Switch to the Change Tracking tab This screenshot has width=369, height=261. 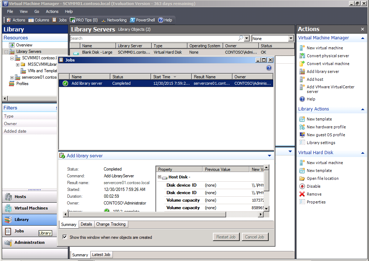(111, 224)
